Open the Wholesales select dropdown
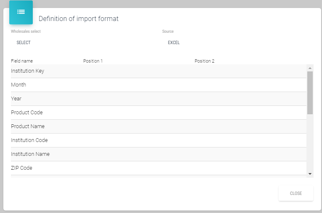The image size is (322, 213). (x=24, y=42)
